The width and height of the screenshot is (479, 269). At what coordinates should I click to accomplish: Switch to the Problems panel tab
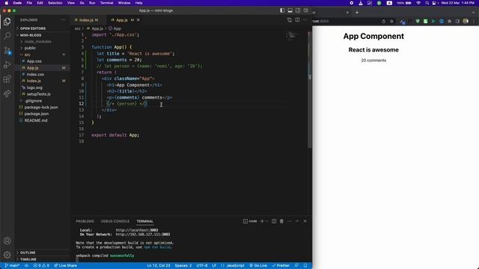click(x=85, y=221)
